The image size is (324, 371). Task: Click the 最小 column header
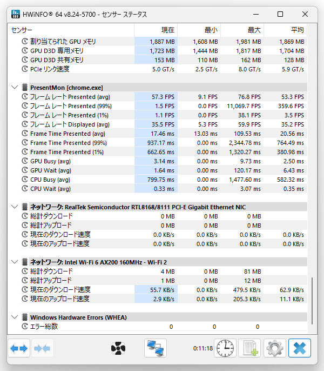tap(199, 30)
